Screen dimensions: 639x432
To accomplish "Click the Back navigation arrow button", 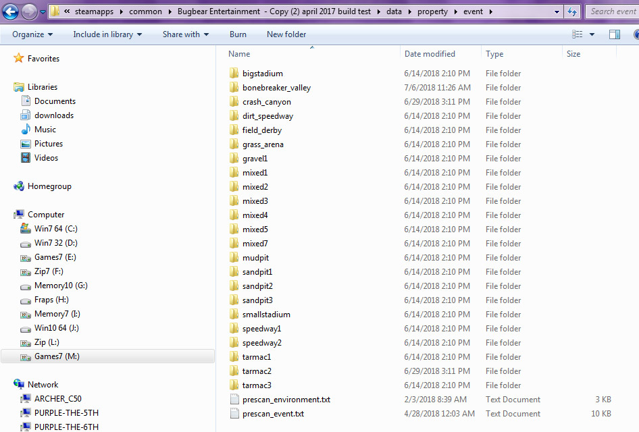I will pos(11,11).
